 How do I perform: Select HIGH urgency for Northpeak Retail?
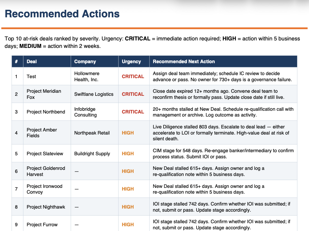[x=128, y=133]
